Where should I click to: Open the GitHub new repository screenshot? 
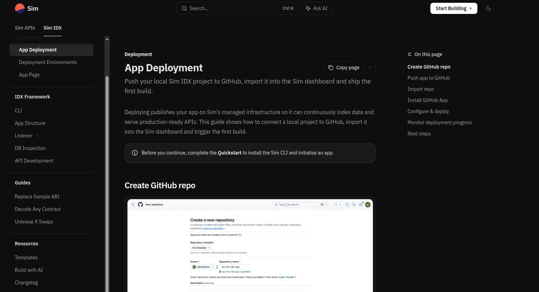pos(250,245)
